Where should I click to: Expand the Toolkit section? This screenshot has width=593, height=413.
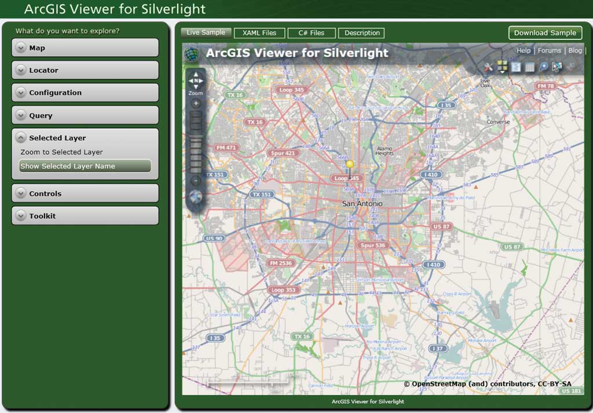tap(85, 215)
